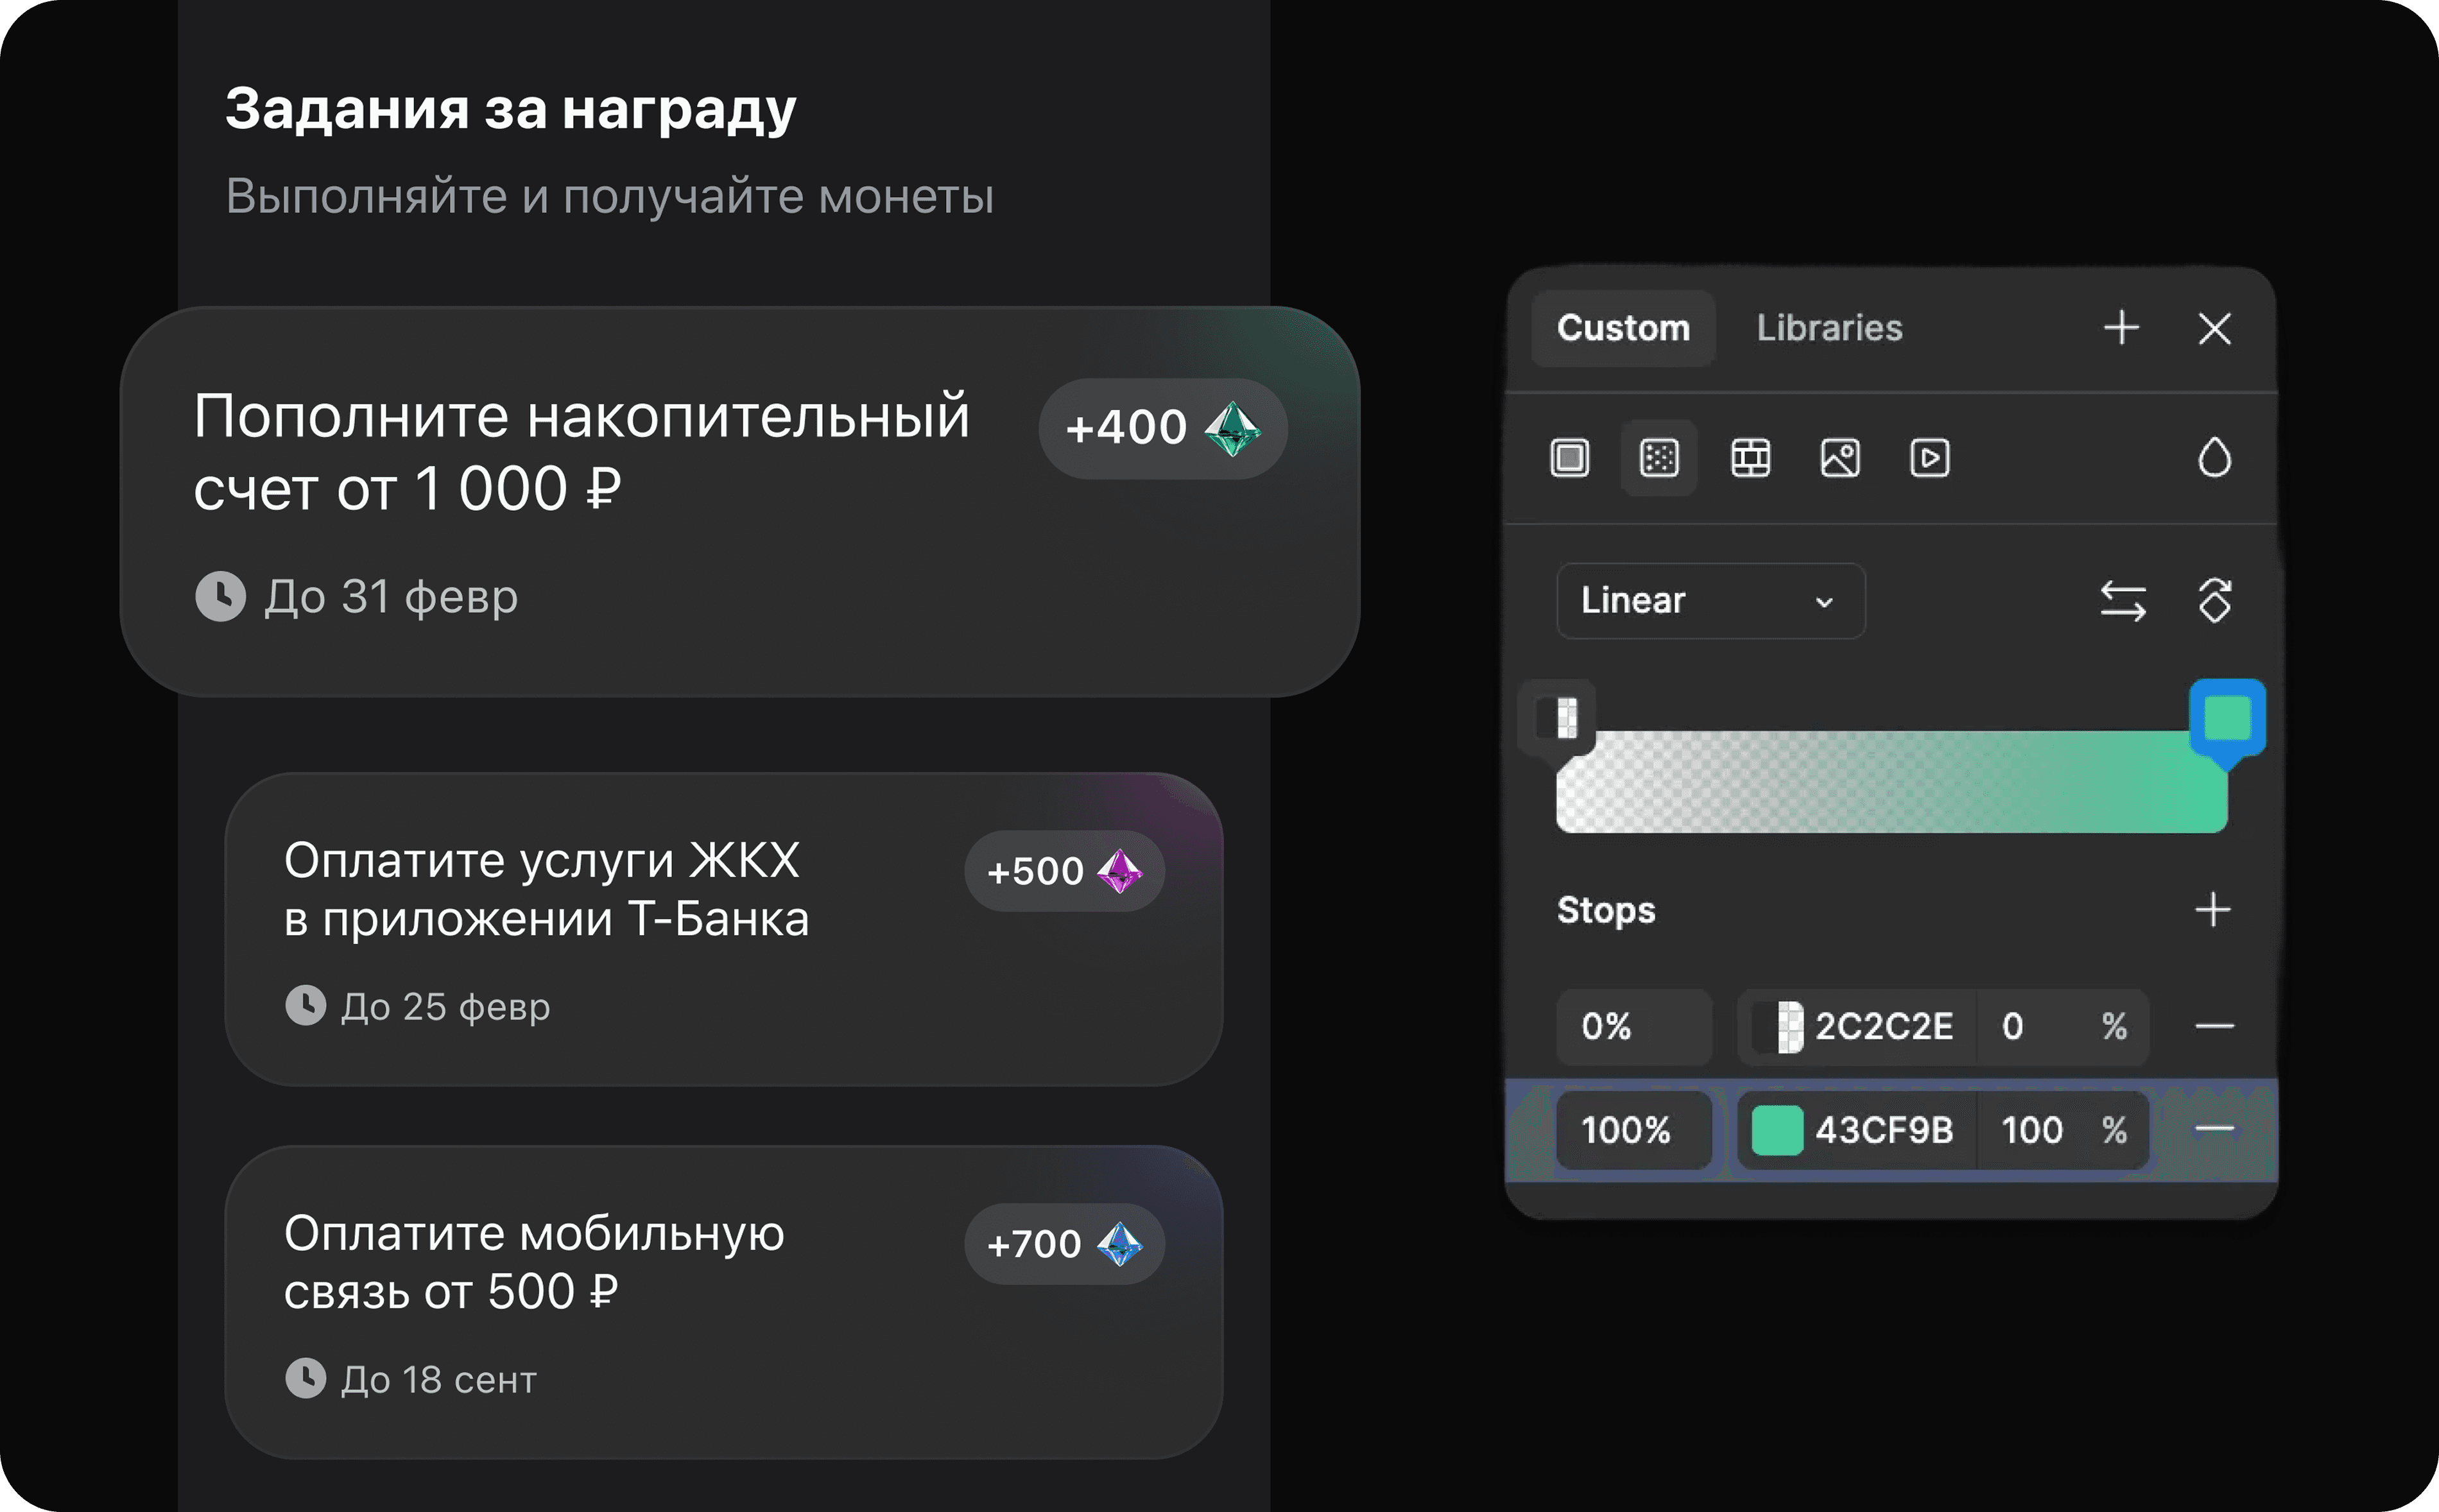Screen dimensions: 2439x1512
Task: Select the video fill type icon
Action: point(1929,458)
